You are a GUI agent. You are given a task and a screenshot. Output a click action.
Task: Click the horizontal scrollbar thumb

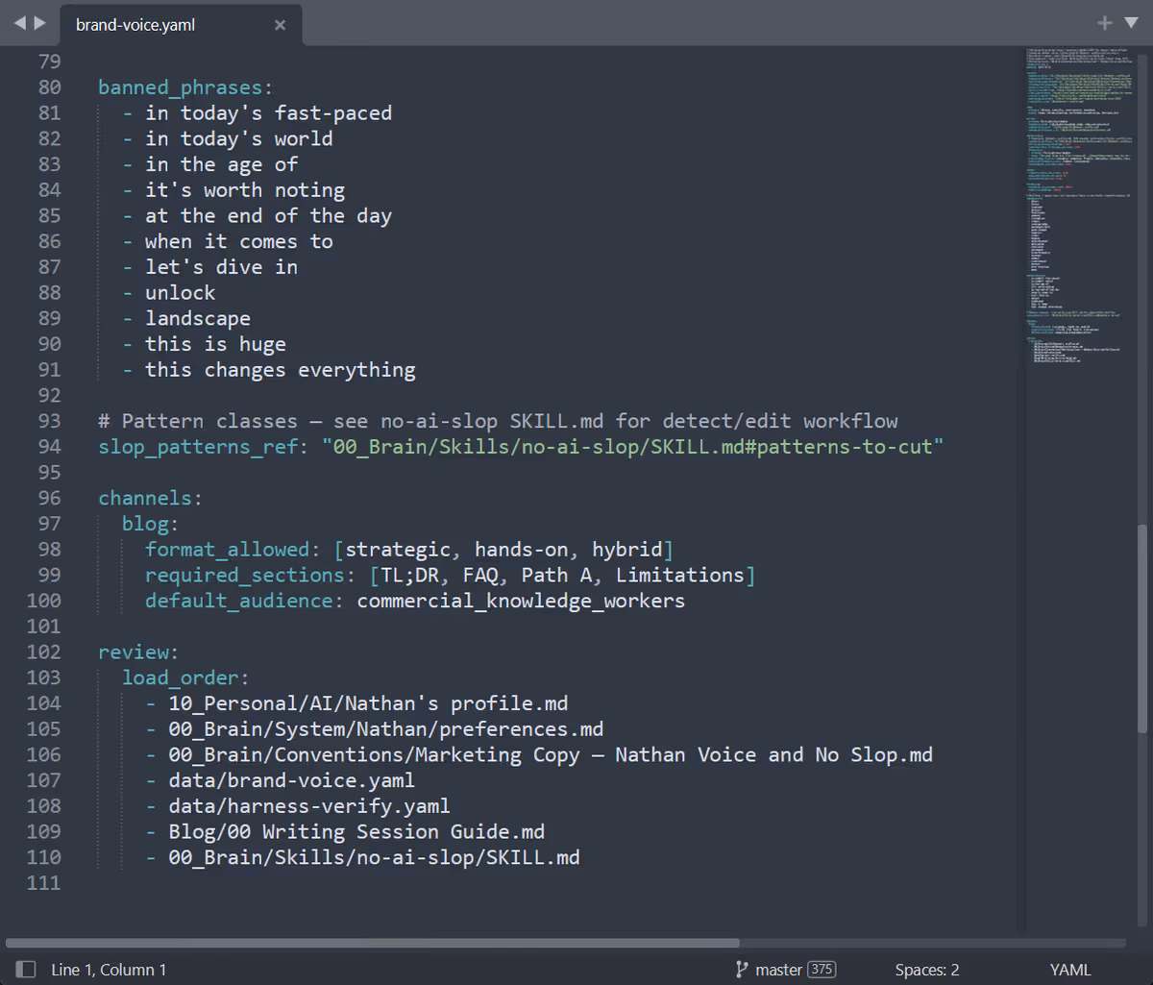(373, 944)
